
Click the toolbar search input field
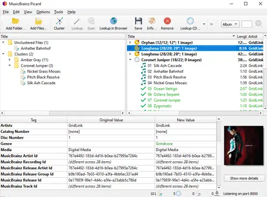point(247,24)
